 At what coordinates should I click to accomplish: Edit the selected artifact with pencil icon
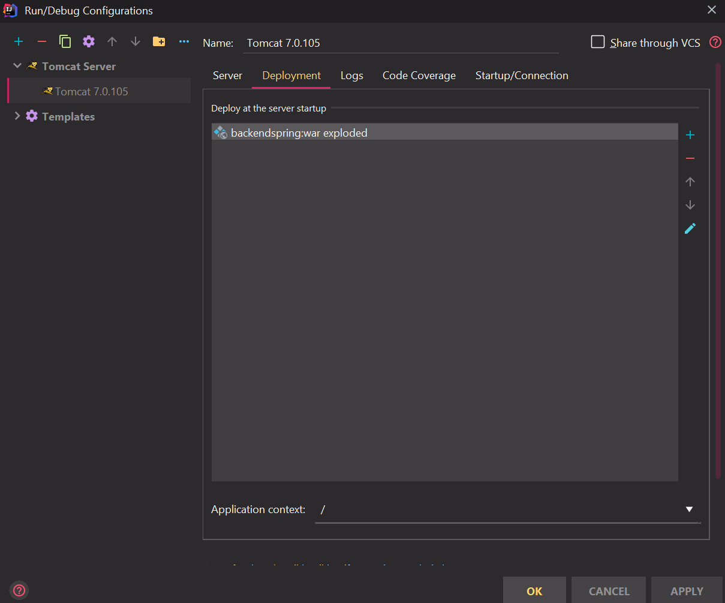coord(690,228)
